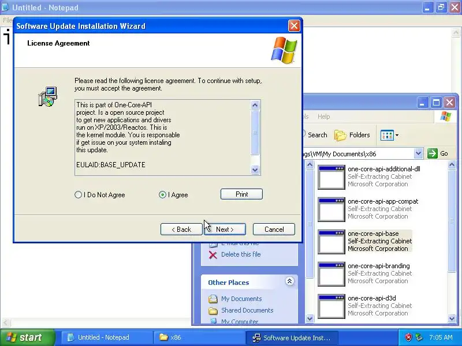Screen dimensions: 462x346
Task: Click the one-core-api-branding file name
Action: coord(379,266)
